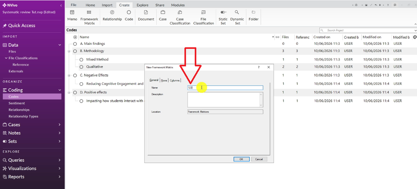Select the circle of the Mixed Method code

click(x=81, y=59)
